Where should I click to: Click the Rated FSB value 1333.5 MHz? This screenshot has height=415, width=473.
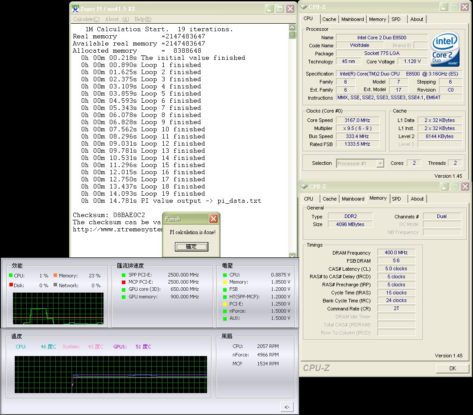pos(357,144)
